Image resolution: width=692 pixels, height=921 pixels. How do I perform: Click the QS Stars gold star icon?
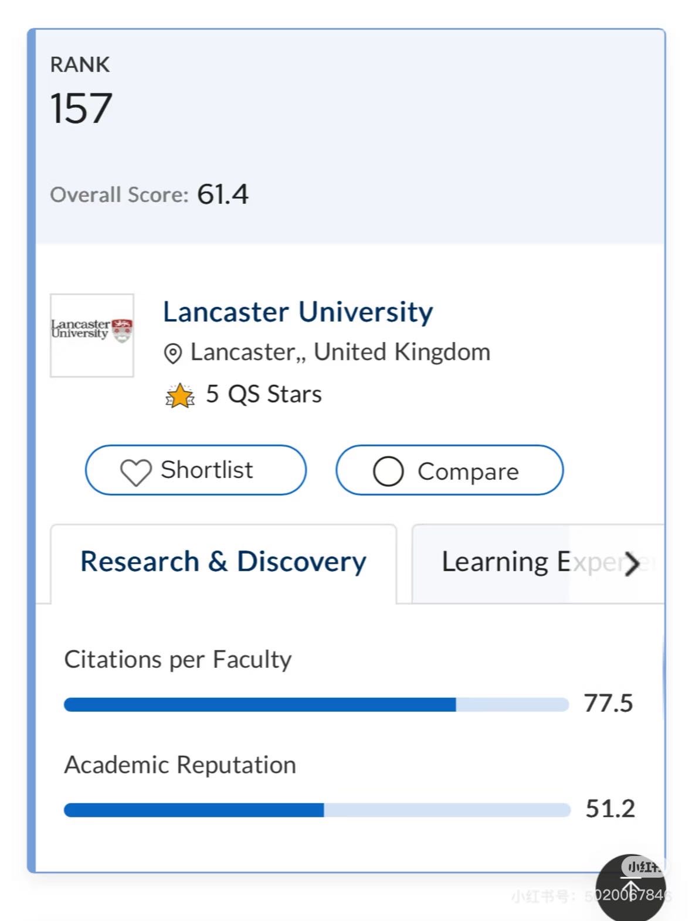180,395
